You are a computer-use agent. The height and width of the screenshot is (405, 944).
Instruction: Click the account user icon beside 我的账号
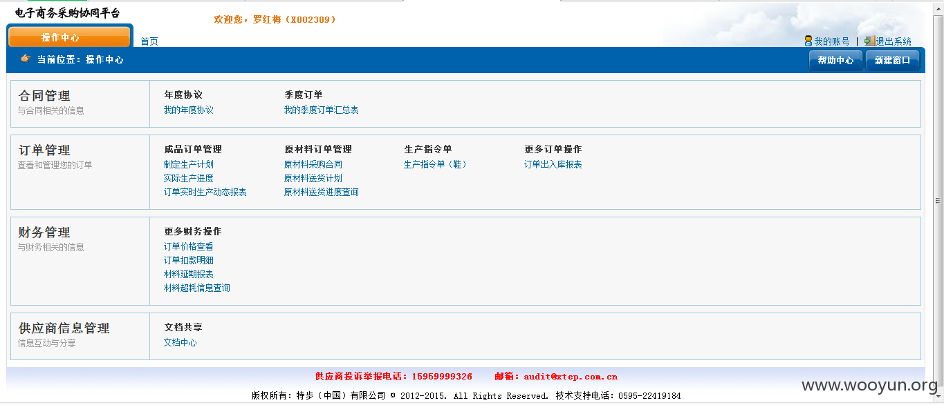[x=808, y=41]
